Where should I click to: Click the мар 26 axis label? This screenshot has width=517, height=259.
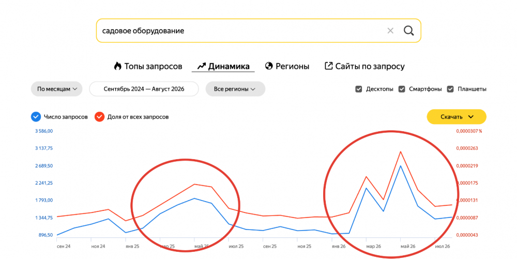(374, 246)
